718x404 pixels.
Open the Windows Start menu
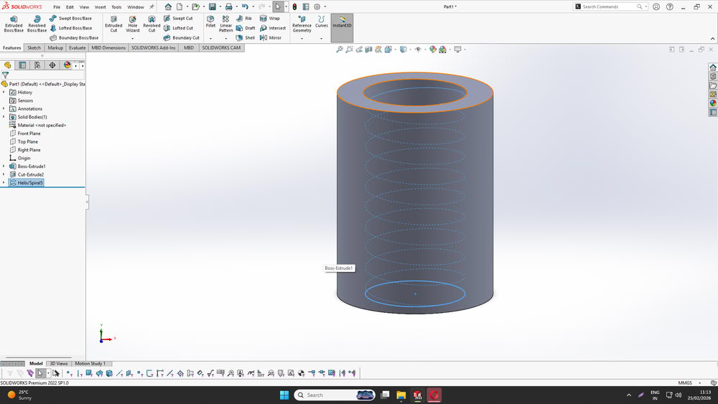(x=284, y=395)
